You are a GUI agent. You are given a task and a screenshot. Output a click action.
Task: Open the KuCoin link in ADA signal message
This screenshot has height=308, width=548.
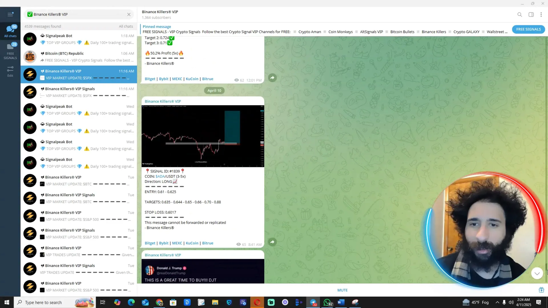click(192, 243)
